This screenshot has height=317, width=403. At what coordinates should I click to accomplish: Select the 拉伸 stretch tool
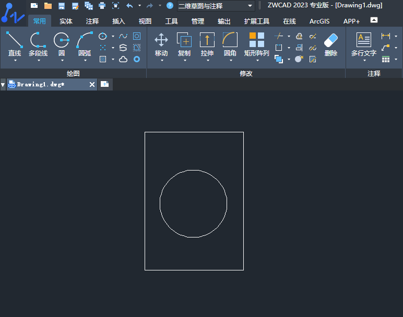[207, 44]
